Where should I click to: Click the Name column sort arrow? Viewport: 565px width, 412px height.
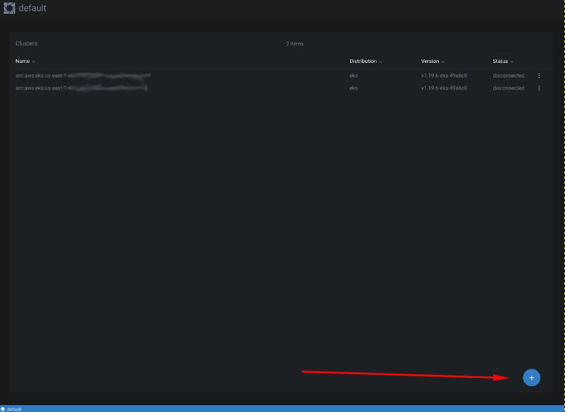coord(34,62)
